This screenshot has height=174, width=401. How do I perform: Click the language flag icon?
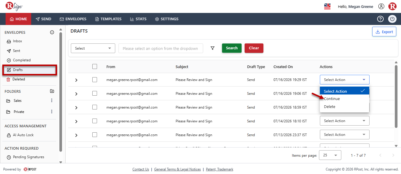(x=327, y=6)
